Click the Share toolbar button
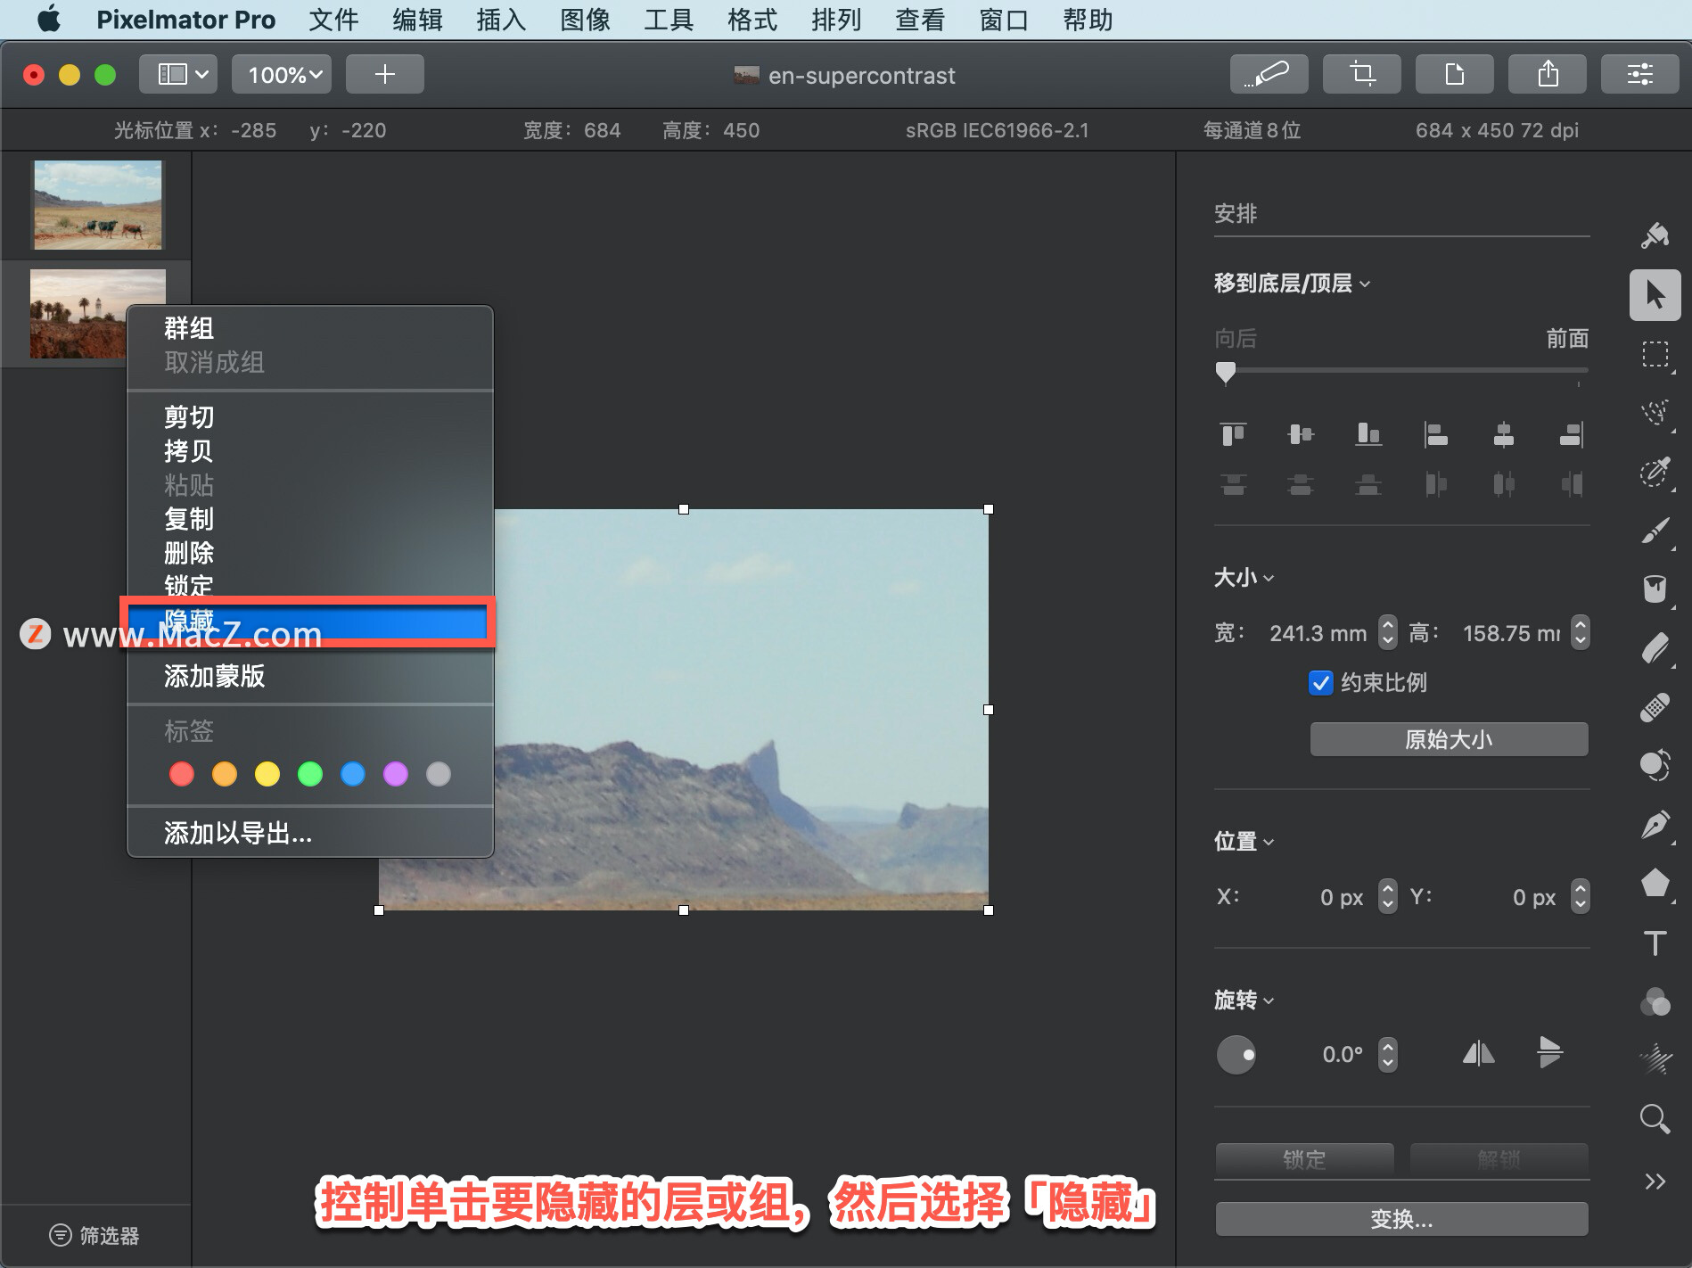The height and width of the screenshot is (1268, 1692). click(x=1547, y=74)
